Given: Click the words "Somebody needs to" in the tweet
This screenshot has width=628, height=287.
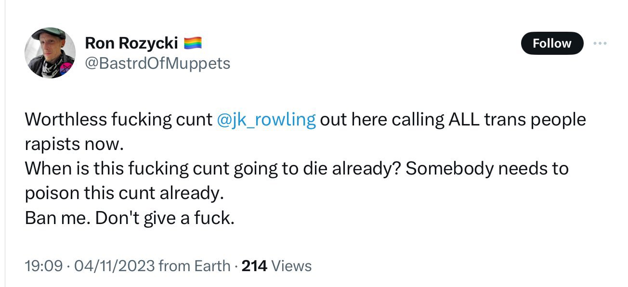Looking at the screenshot, I should (x=487, y=169).
